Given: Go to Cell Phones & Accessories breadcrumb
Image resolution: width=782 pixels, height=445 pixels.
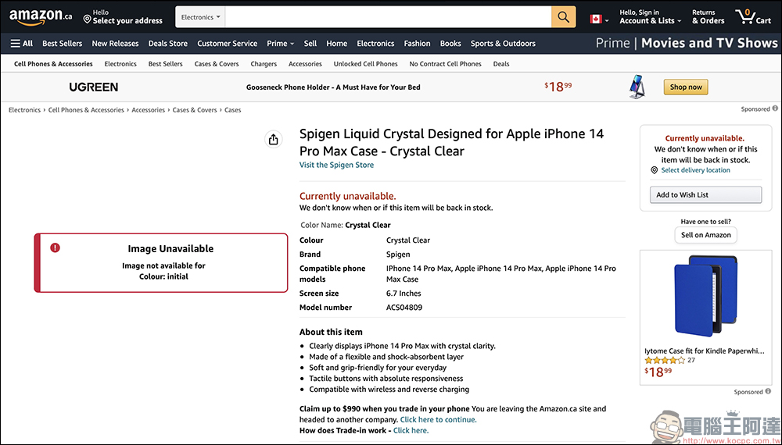Looking at the screenshot, I should click(86, 110).
